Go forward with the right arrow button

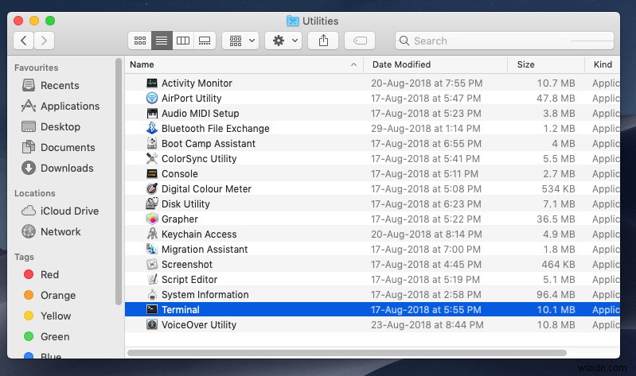45,41
